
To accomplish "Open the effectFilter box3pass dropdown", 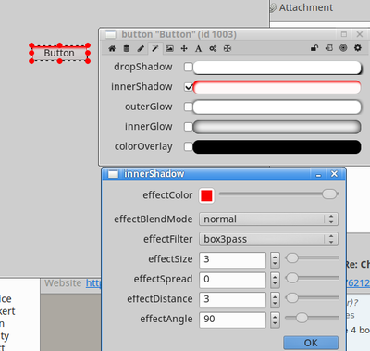I will coord(268,239).
